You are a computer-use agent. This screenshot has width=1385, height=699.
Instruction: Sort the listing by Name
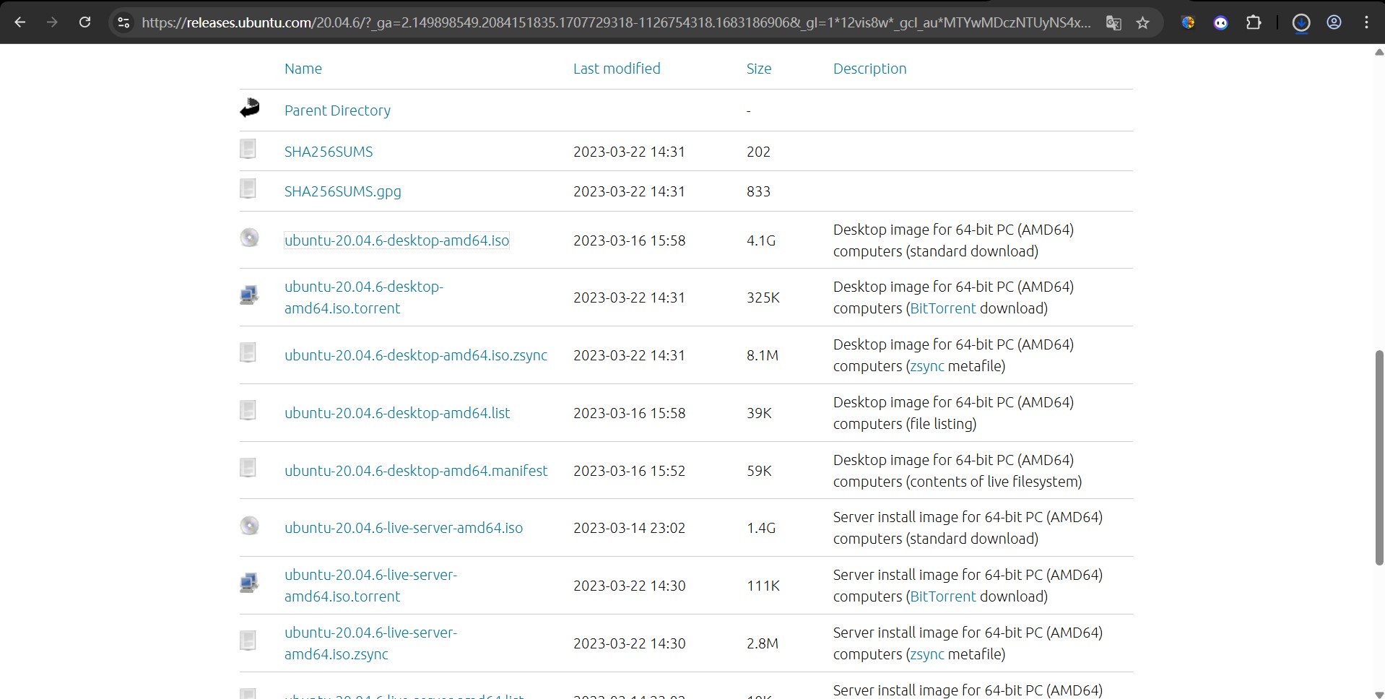coord(303,69)
